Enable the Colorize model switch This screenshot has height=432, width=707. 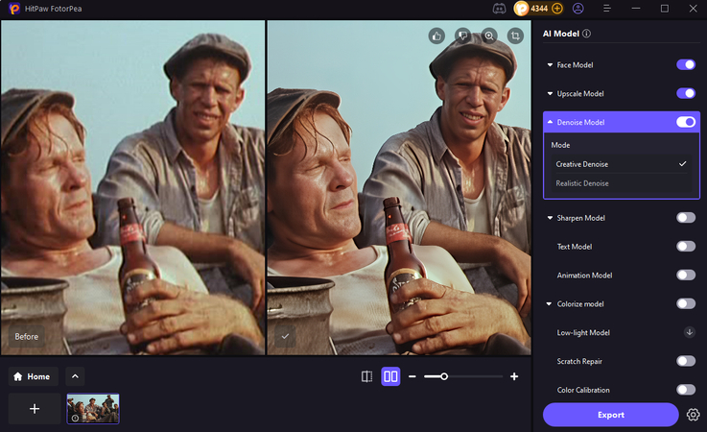tap(686, 303)
